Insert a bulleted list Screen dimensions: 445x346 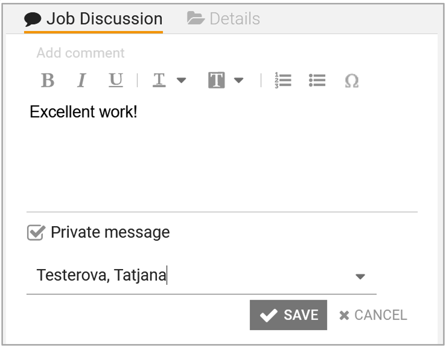tap(317, 80)
